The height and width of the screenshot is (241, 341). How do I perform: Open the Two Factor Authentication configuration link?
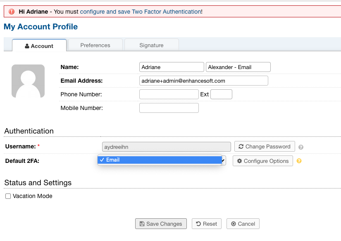pos(141,12)
